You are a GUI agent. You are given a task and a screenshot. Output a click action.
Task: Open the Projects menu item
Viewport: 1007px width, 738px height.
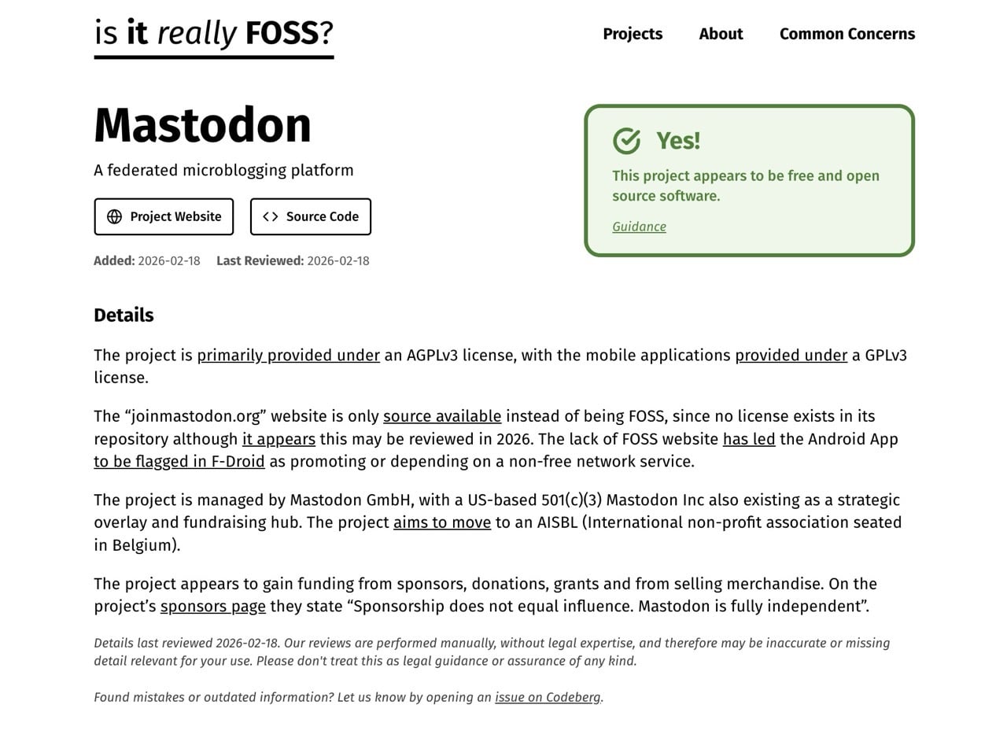coord(633,34)
